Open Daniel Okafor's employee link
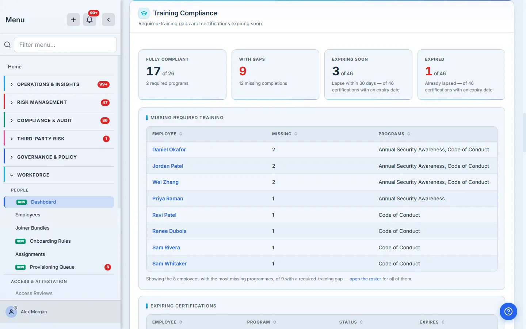The width and height of the screenshot is (526, 329). pos(169,150)
